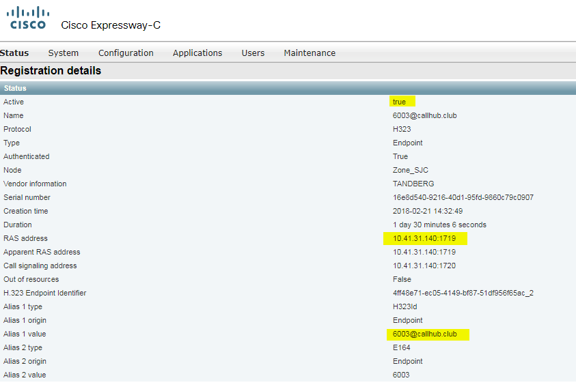This screenshot has height=387, width=576.
Task: Click the 'Serial number' label
Action: 27,197
